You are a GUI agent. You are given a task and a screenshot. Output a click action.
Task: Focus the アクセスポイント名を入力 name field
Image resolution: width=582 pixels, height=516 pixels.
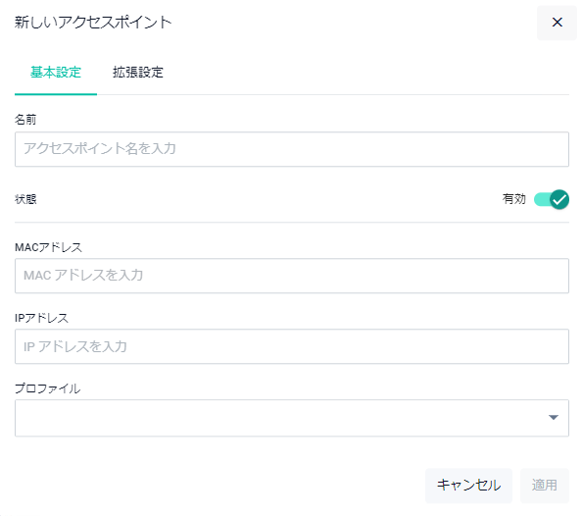pyautogui.click(x=292, y=149)
